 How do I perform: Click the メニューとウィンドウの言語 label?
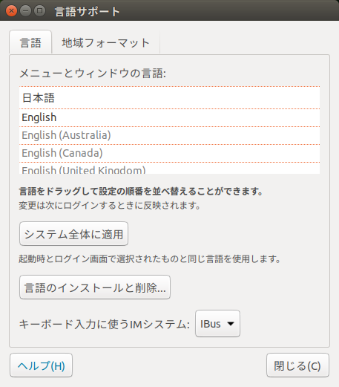93,74
